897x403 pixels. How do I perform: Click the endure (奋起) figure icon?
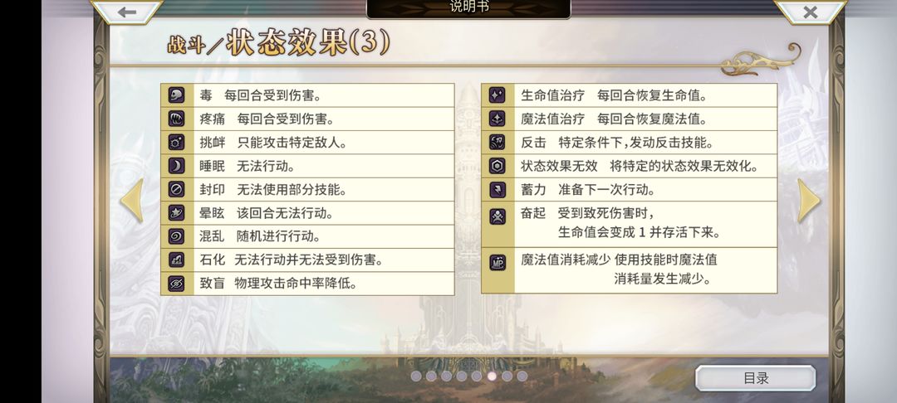click(x=498, y=216)
